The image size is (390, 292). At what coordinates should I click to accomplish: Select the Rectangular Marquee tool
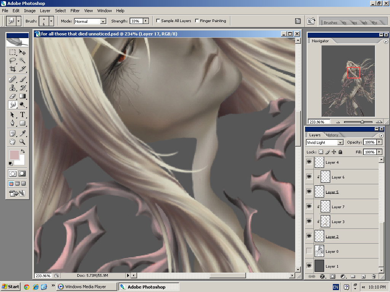13,52
